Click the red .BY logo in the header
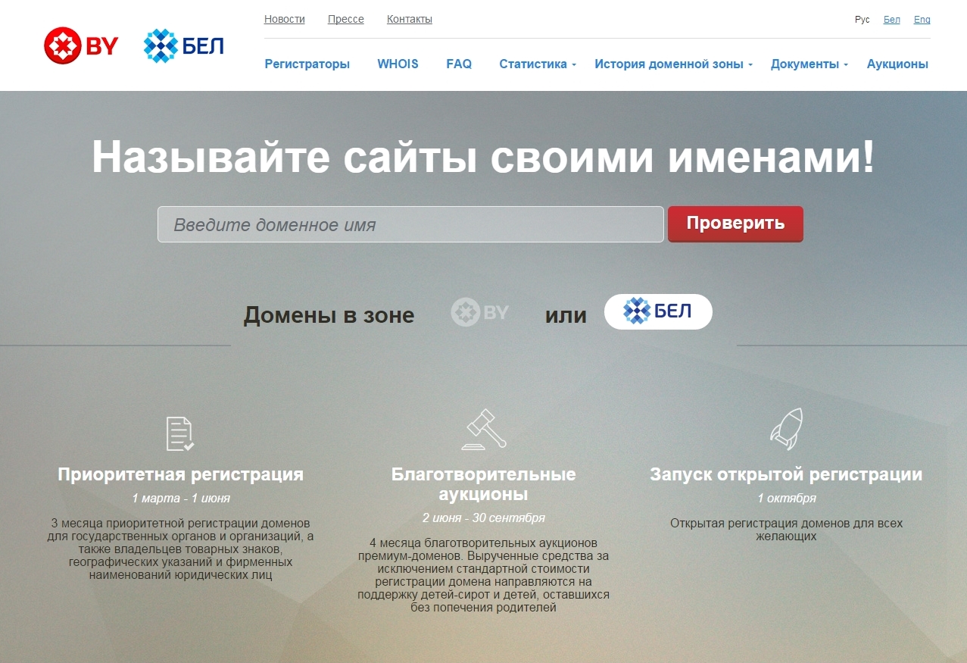The height and width of the screenshot is (663, 967). [81, 45]
